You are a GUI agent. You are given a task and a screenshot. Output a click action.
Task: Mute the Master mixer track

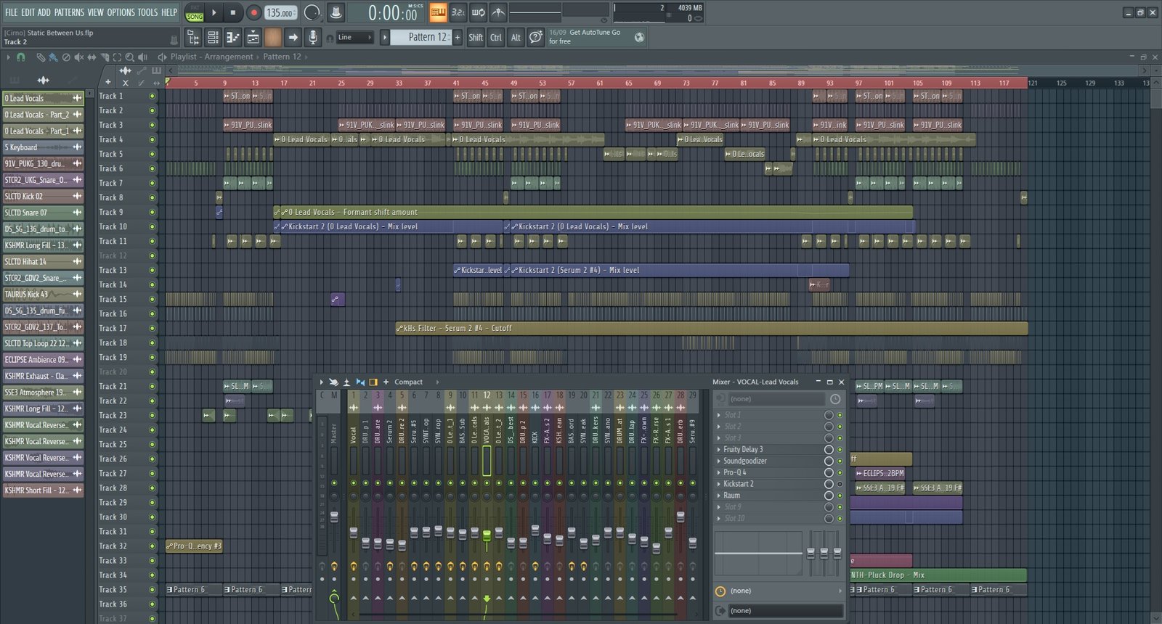pyautogui.click(x=334, y=483)
